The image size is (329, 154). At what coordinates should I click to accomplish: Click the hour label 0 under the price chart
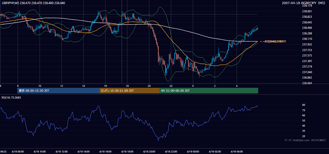[193, 86]
